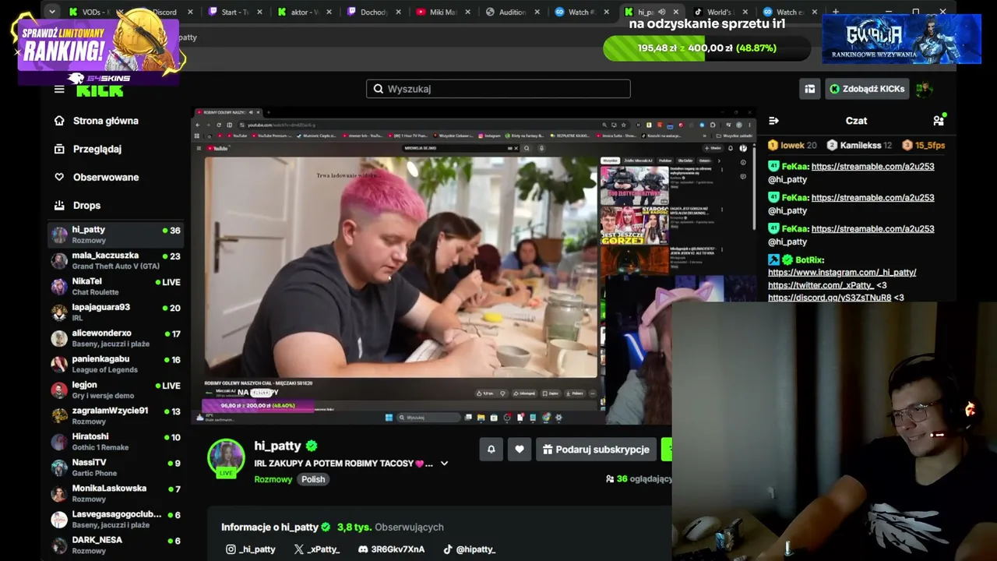Open zagralamWzycie91 channel in sidebar
Screen dimensions: 997x561
(x=116, y=415)
